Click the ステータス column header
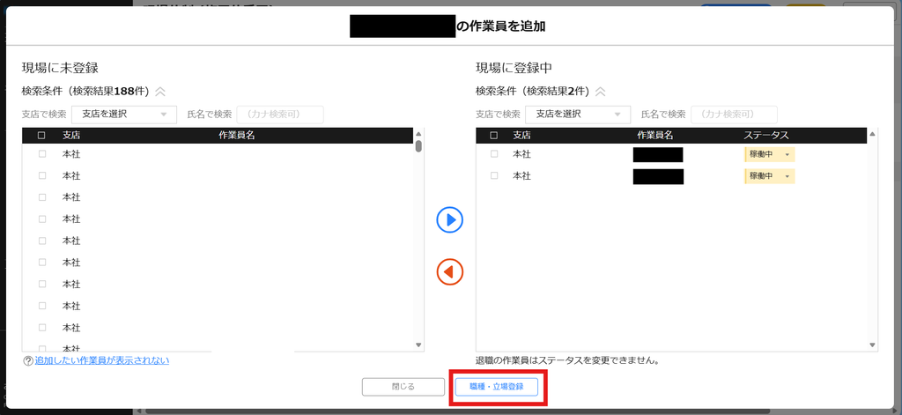The image size is (902, 415). click(765, 136)
